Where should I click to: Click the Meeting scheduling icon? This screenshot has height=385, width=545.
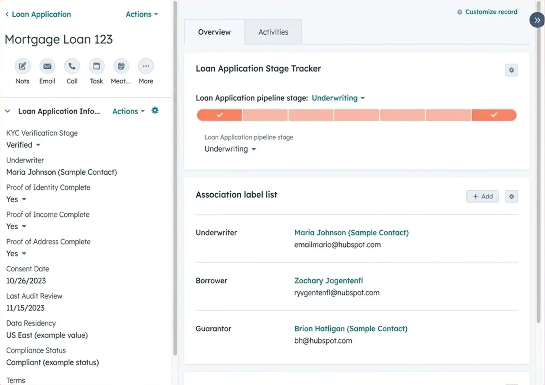tap(121, 66)
